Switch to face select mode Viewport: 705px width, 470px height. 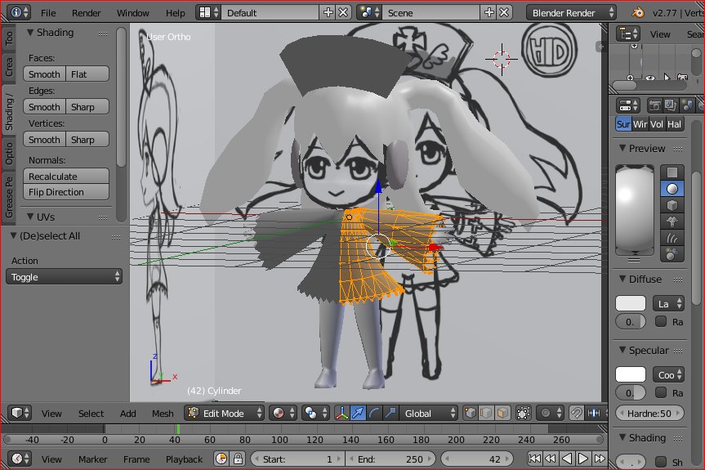[502, 413]
